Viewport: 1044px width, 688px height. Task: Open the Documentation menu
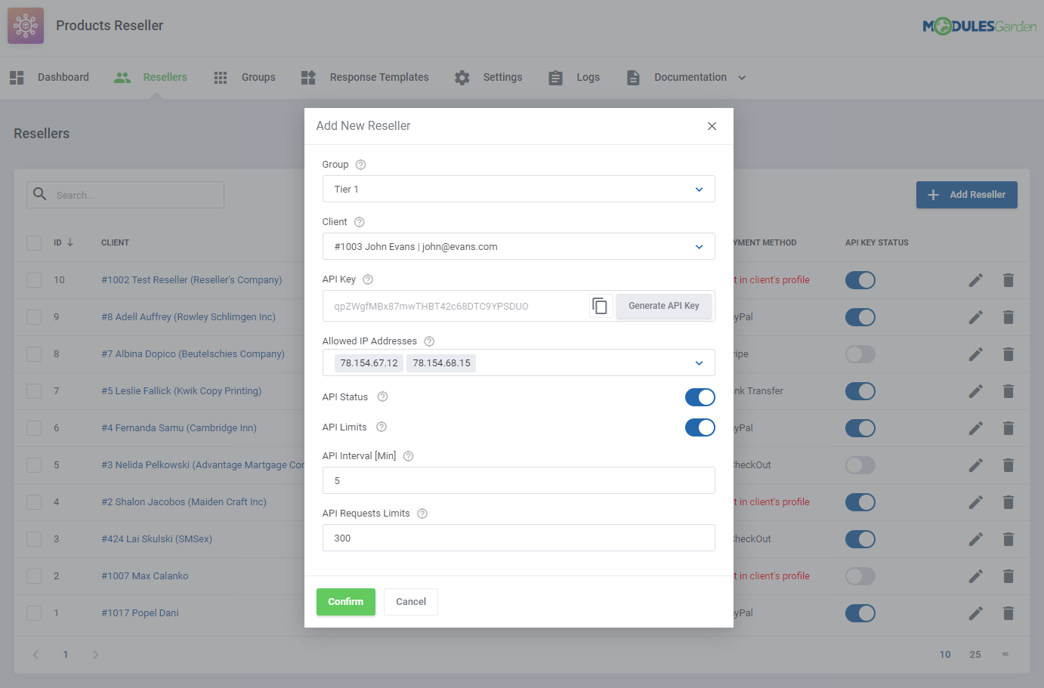click(x=688, y=76)
